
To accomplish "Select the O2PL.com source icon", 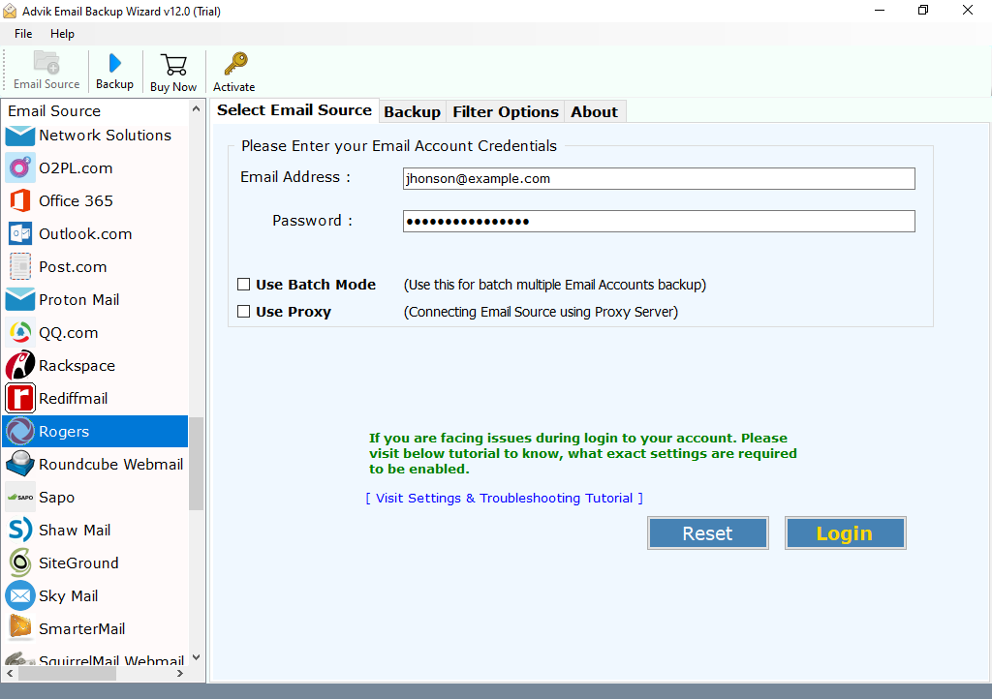I will tap(20, 168).
